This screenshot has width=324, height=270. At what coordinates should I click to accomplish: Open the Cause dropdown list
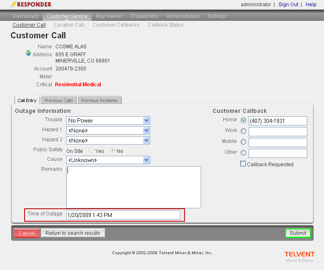[108, 160]
